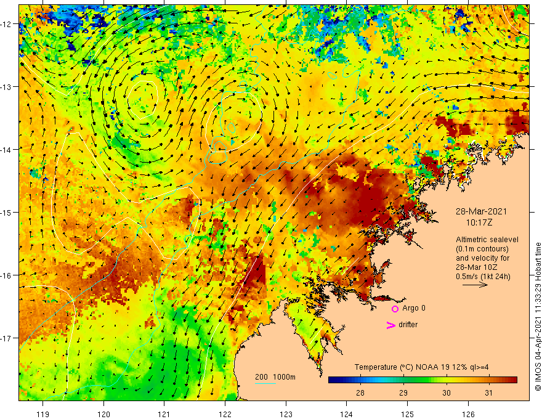Image resolution: width=542 pixels, height=419 pixels.
Task: Click the magenta Argo circle legend marker
Action: coord(395,309)
